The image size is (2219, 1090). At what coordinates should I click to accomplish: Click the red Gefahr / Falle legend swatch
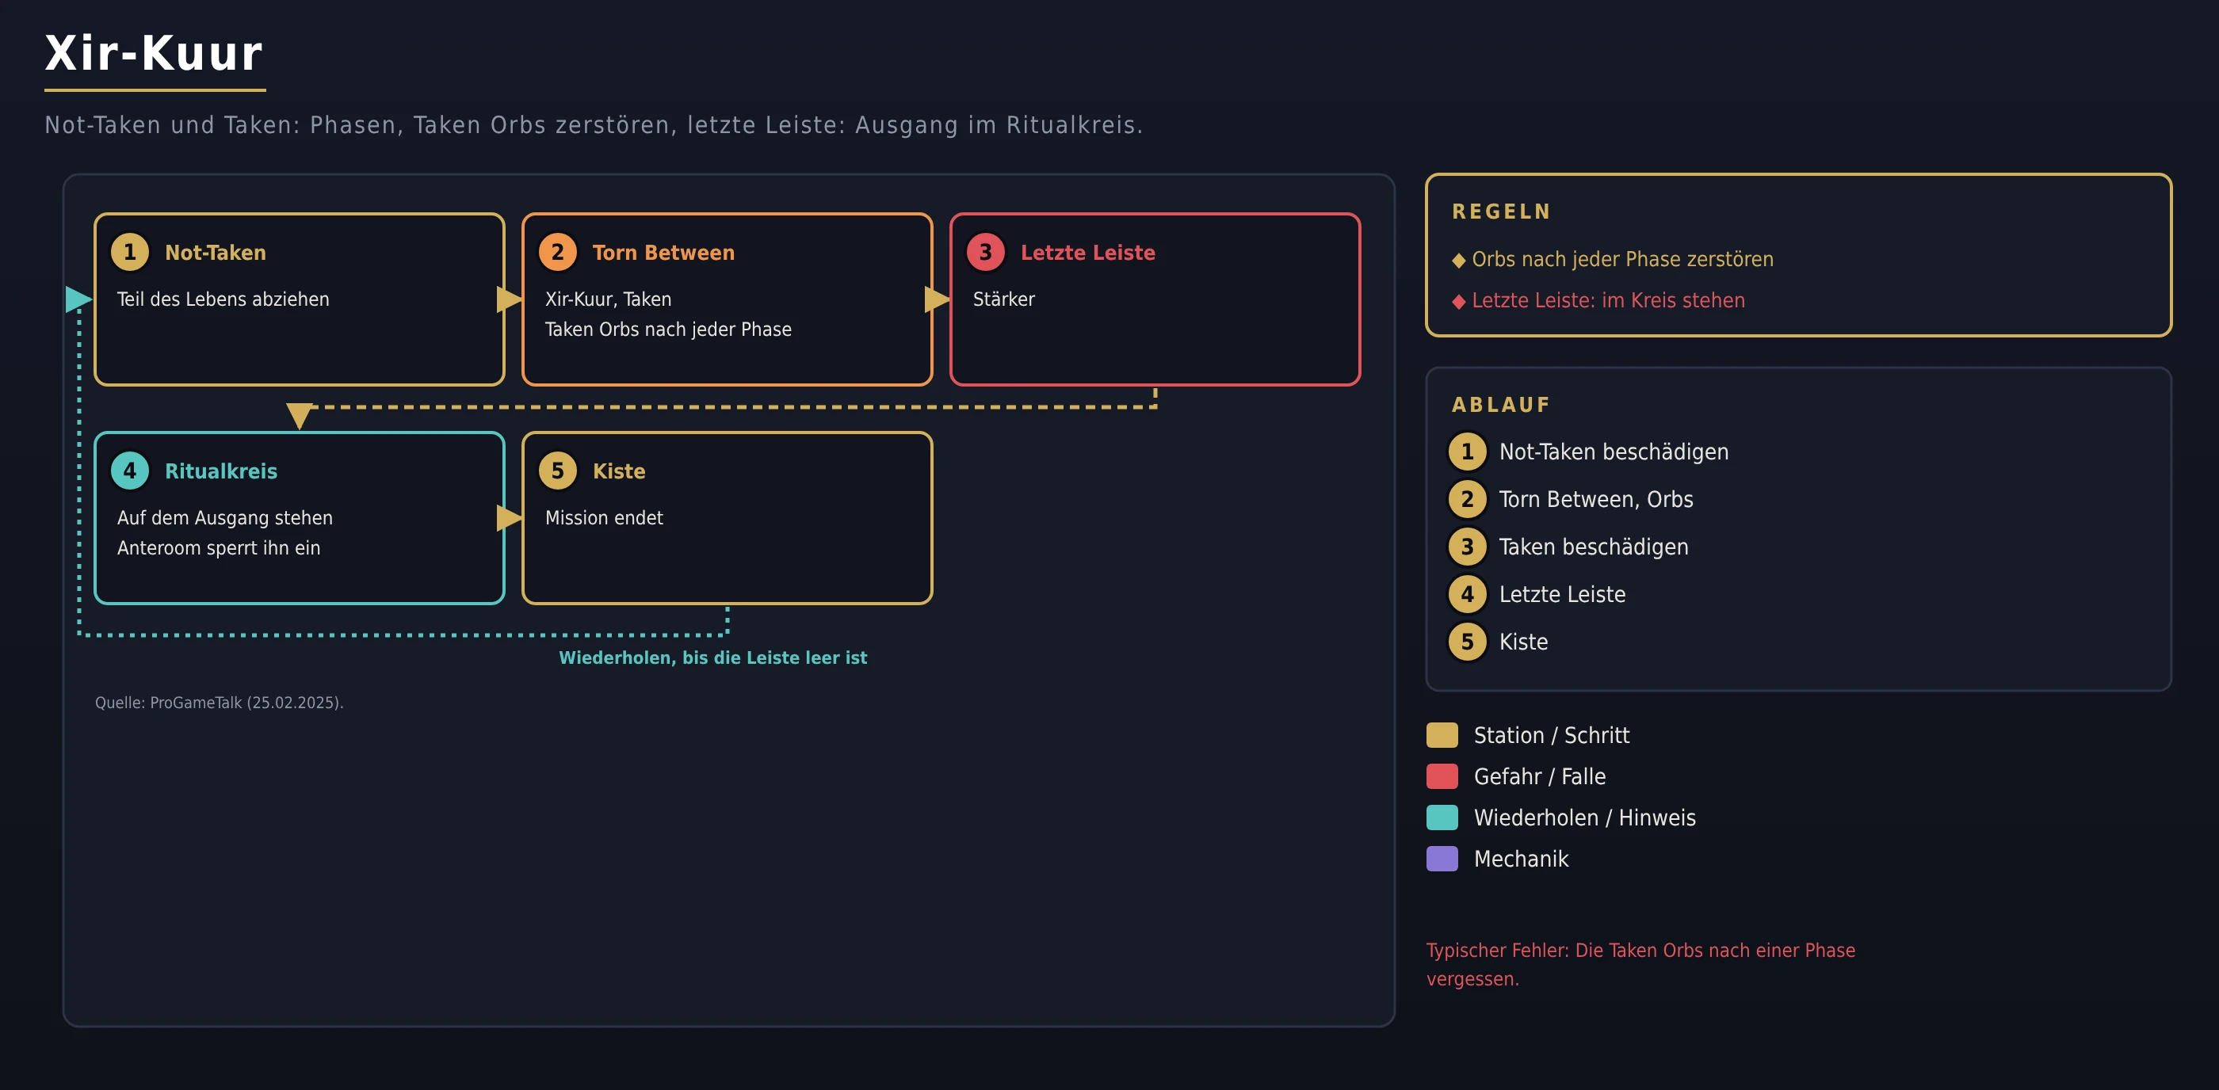[x=1442, y=776]
